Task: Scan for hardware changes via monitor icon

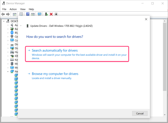Action: click(x=40, y=14)
